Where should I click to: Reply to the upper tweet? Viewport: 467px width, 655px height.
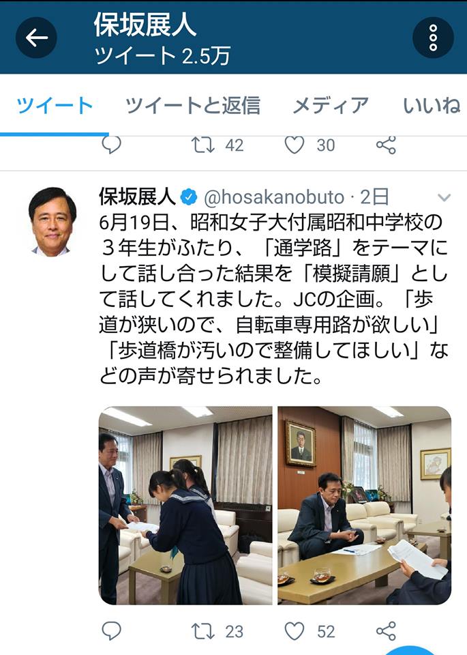(111, 145)
